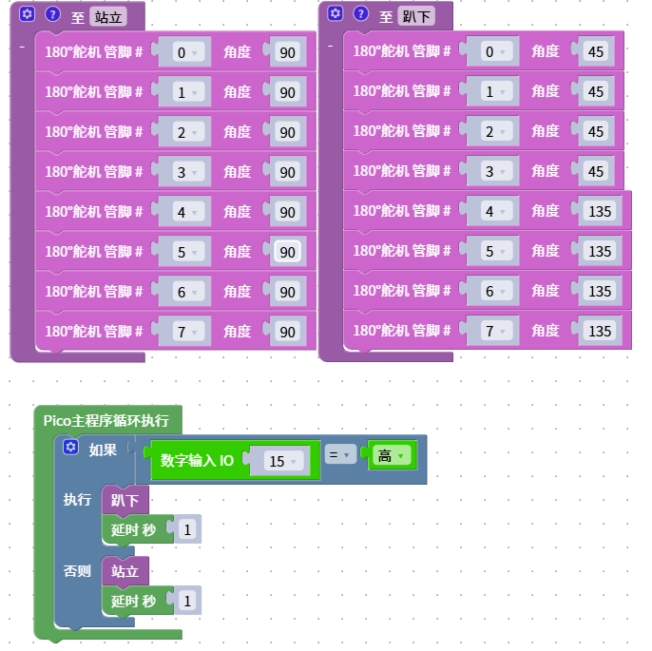
Task: Open pin 1 dropdown in 趴下 function
Action: (x=496, y=91)
